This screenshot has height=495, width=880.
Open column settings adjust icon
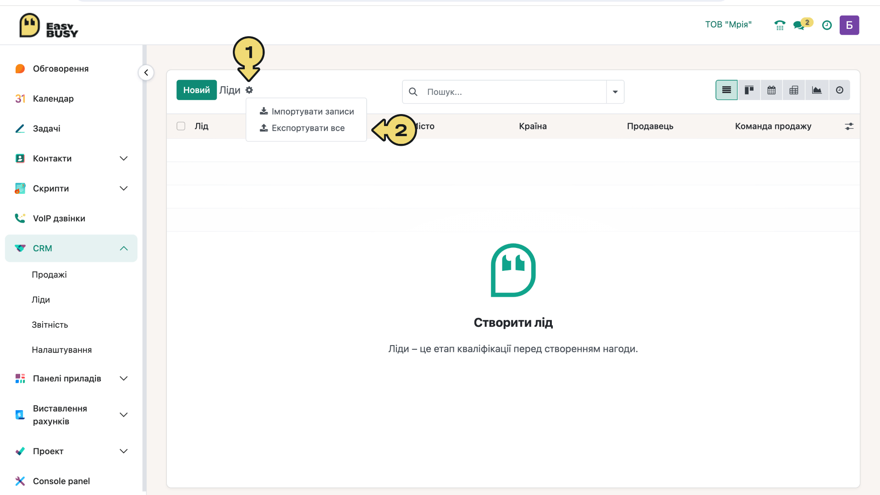pyautogui.click(x=849, y=126)
